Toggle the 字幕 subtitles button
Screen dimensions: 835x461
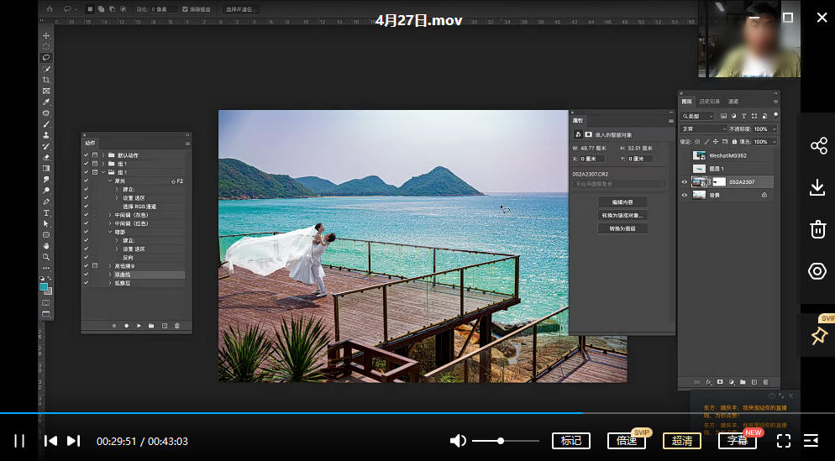tap(737, 441)
